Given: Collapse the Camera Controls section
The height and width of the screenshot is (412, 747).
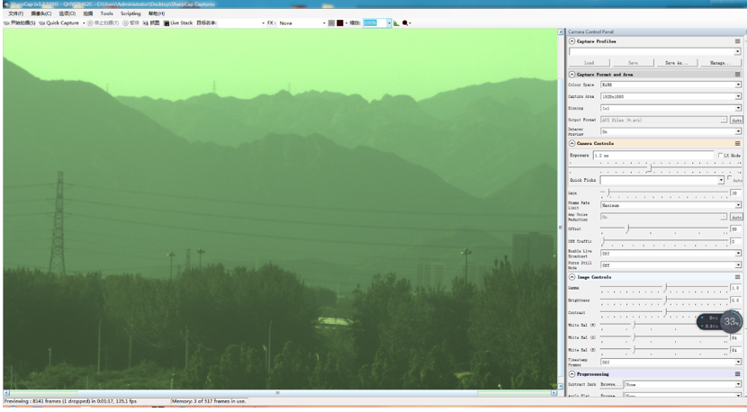Looking at the screenshot, I should point(572,143).
